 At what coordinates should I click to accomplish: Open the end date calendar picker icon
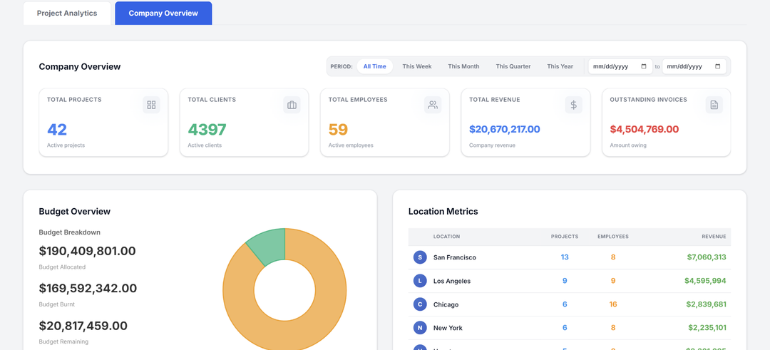(717, 66)
